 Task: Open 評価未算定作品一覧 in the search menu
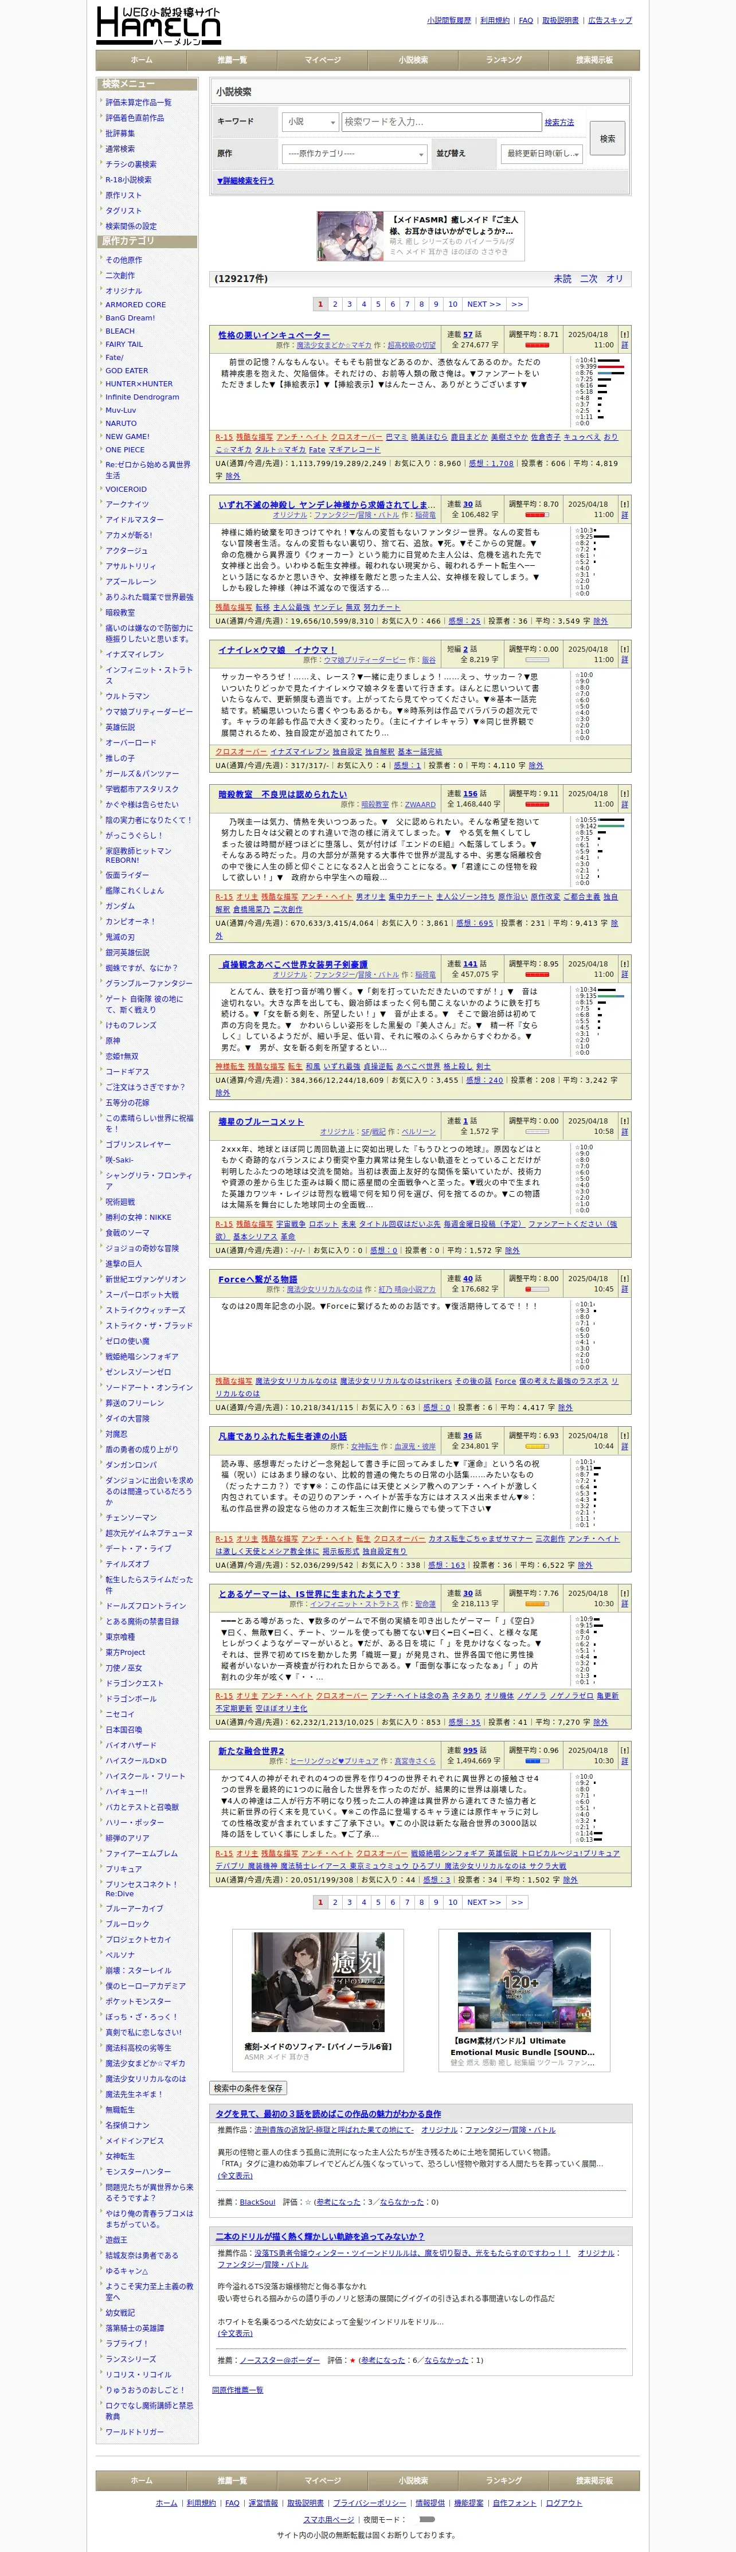point(138,103)
